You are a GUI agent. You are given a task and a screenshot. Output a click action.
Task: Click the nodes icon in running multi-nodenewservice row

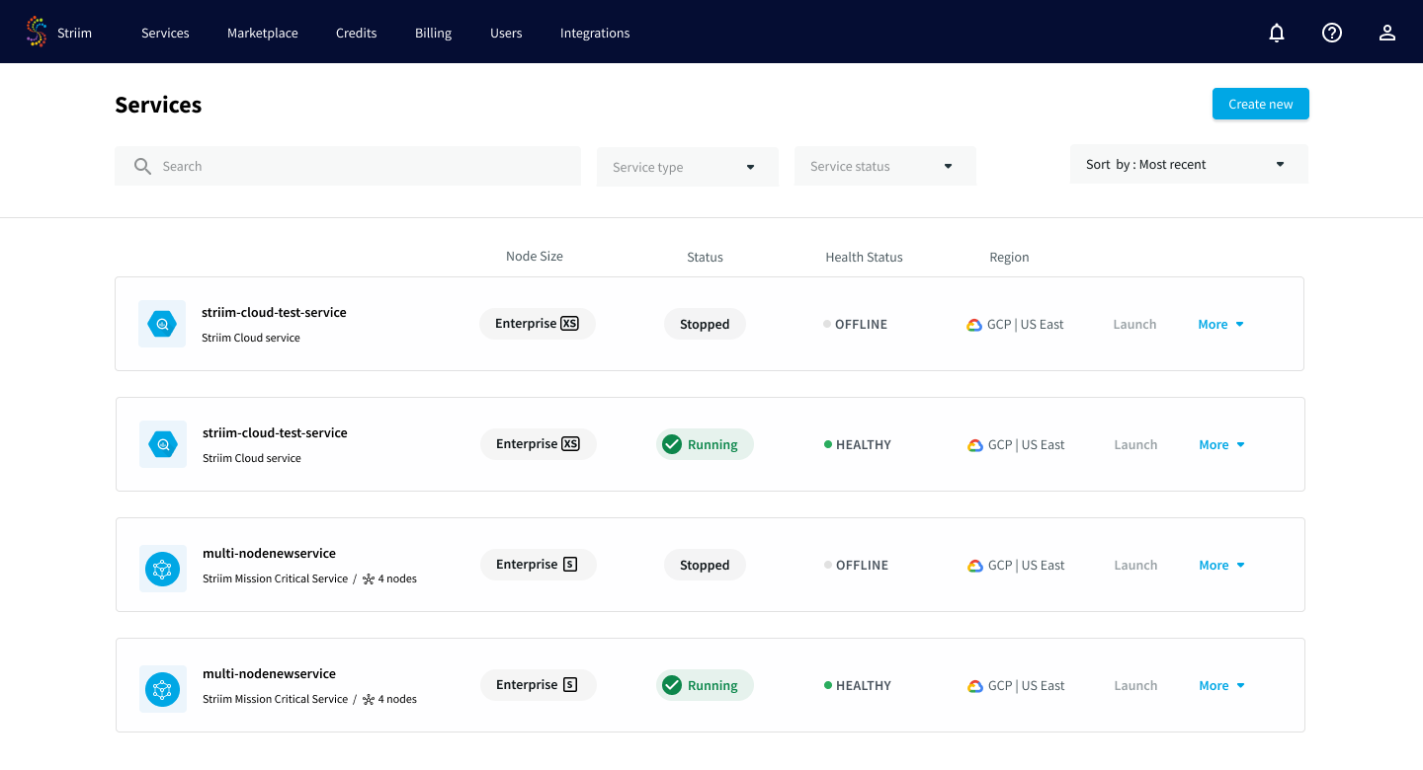coord(369,700)
